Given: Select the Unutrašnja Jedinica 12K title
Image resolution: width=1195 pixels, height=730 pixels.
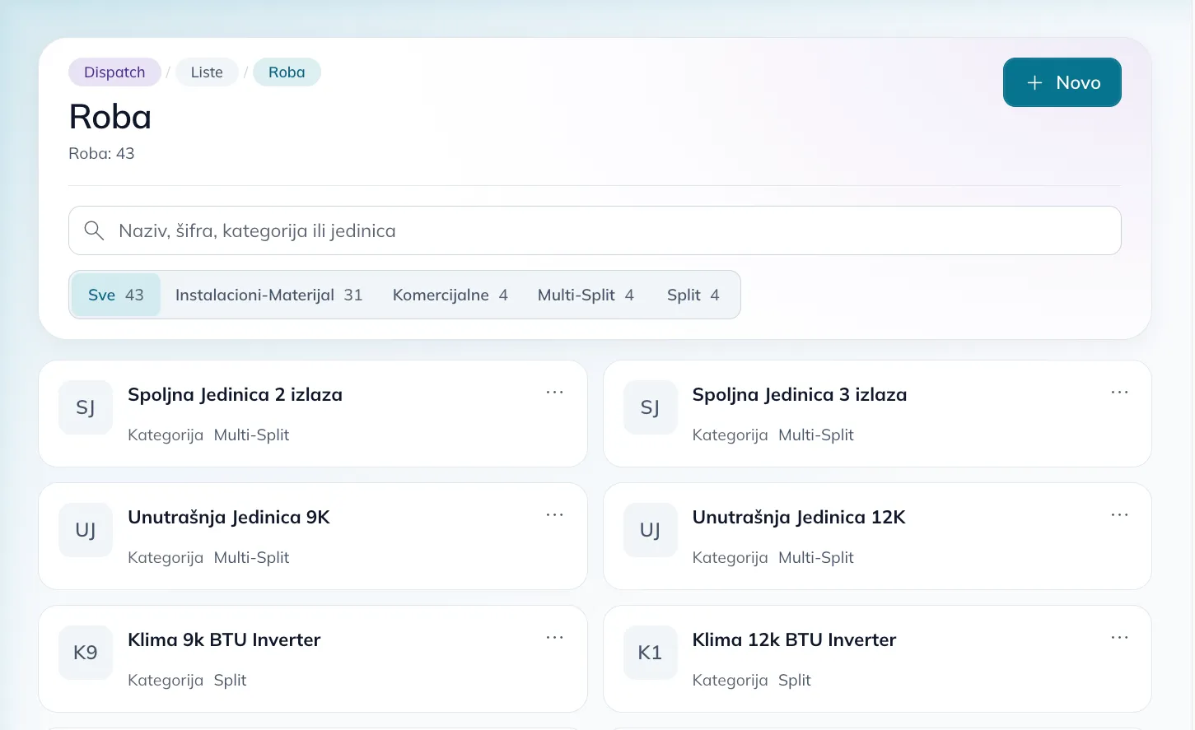Looking at the screenshot, I should pos(799,518).
